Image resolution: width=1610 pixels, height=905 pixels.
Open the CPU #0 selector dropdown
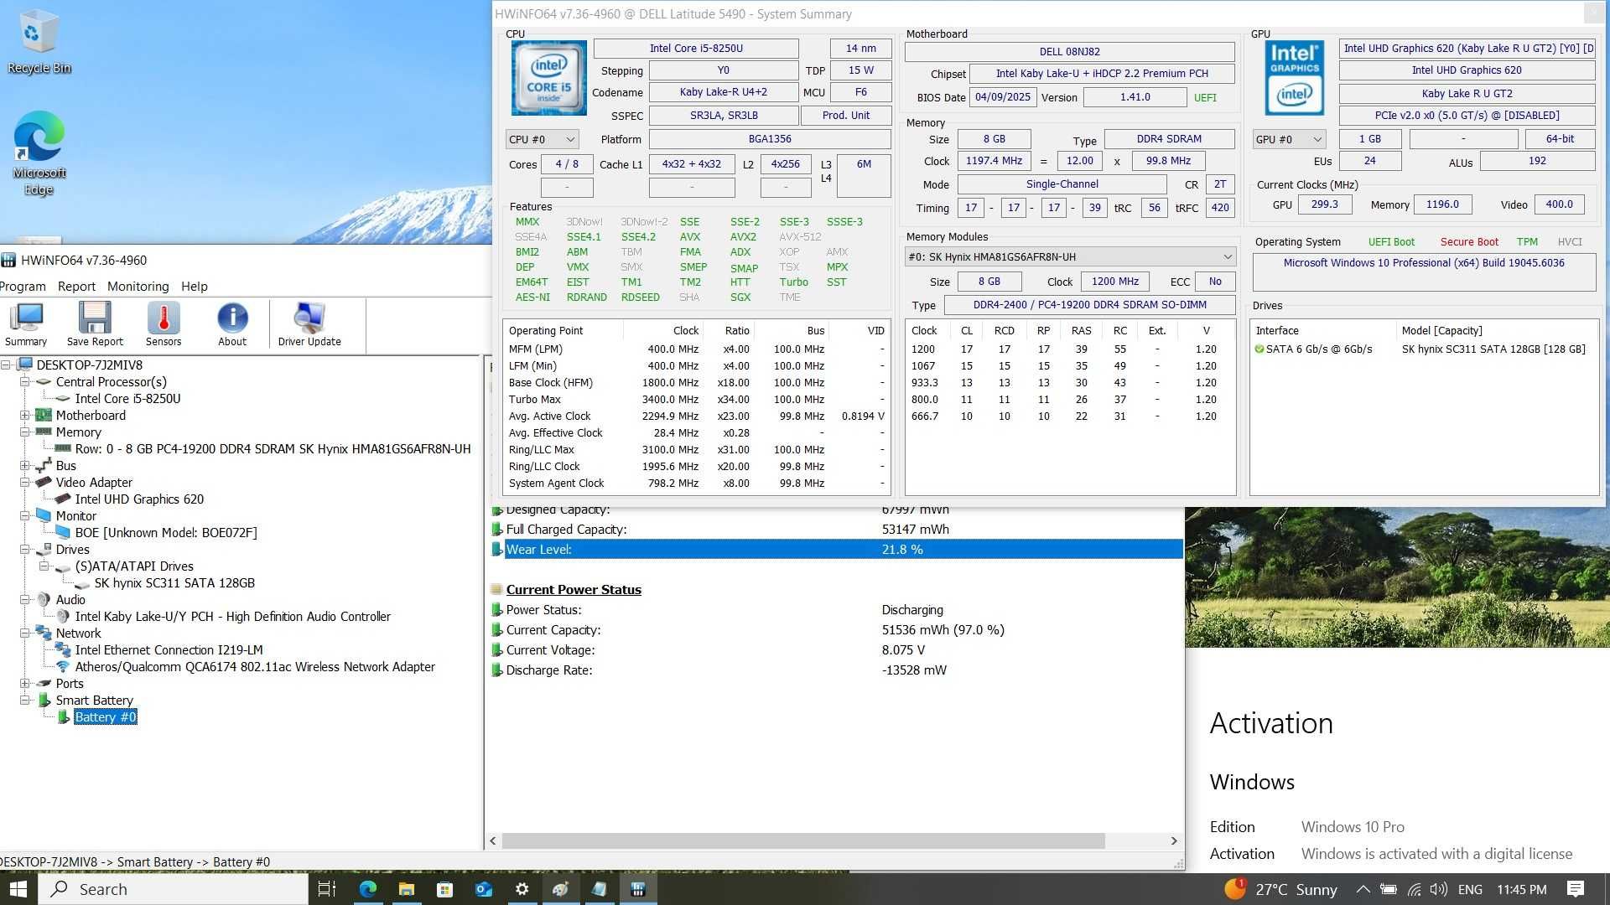(x=542, y=140)
